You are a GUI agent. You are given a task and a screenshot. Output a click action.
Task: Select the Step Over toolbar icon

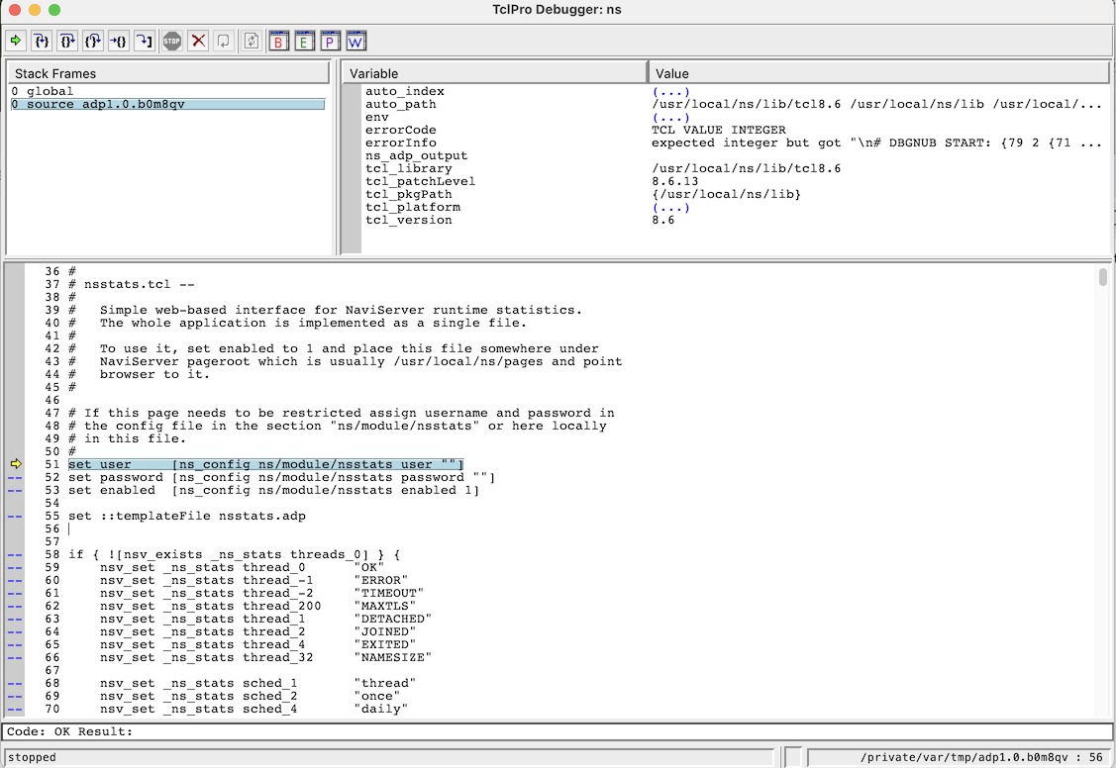click(x=67, y=41)
